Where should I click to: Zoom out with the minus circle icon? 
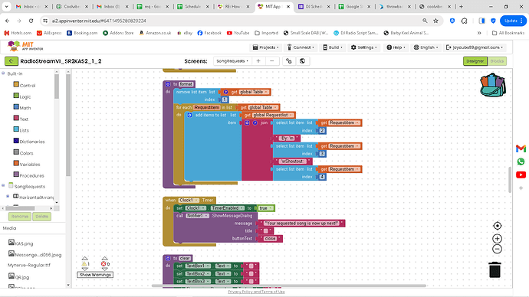497,250
